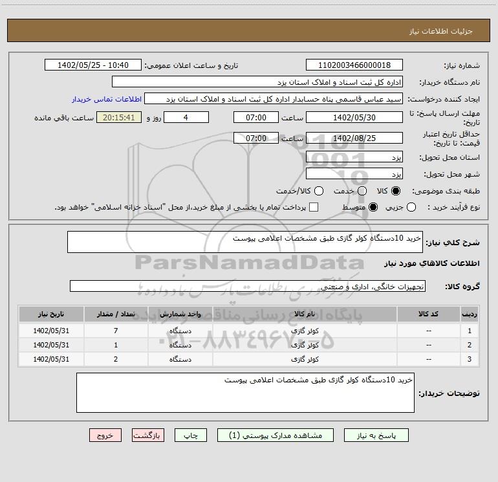498x482 pixels.
Task: Select the خدمت radio button
Action: pyautogui.click(x=362, y=191)
